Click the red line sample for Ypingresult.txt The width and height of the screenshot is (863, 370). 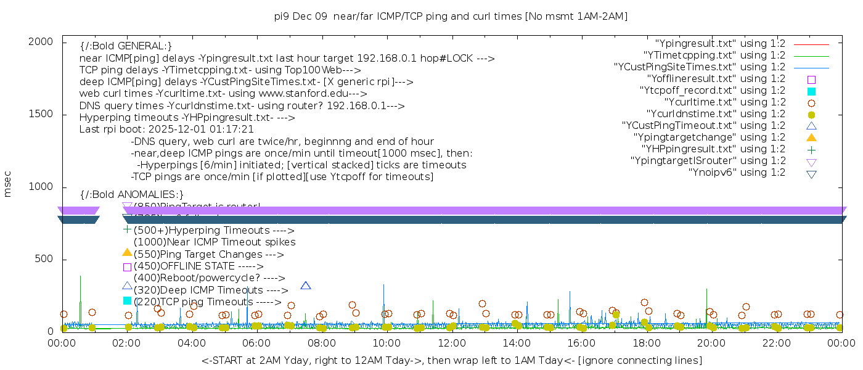point(811,44)
